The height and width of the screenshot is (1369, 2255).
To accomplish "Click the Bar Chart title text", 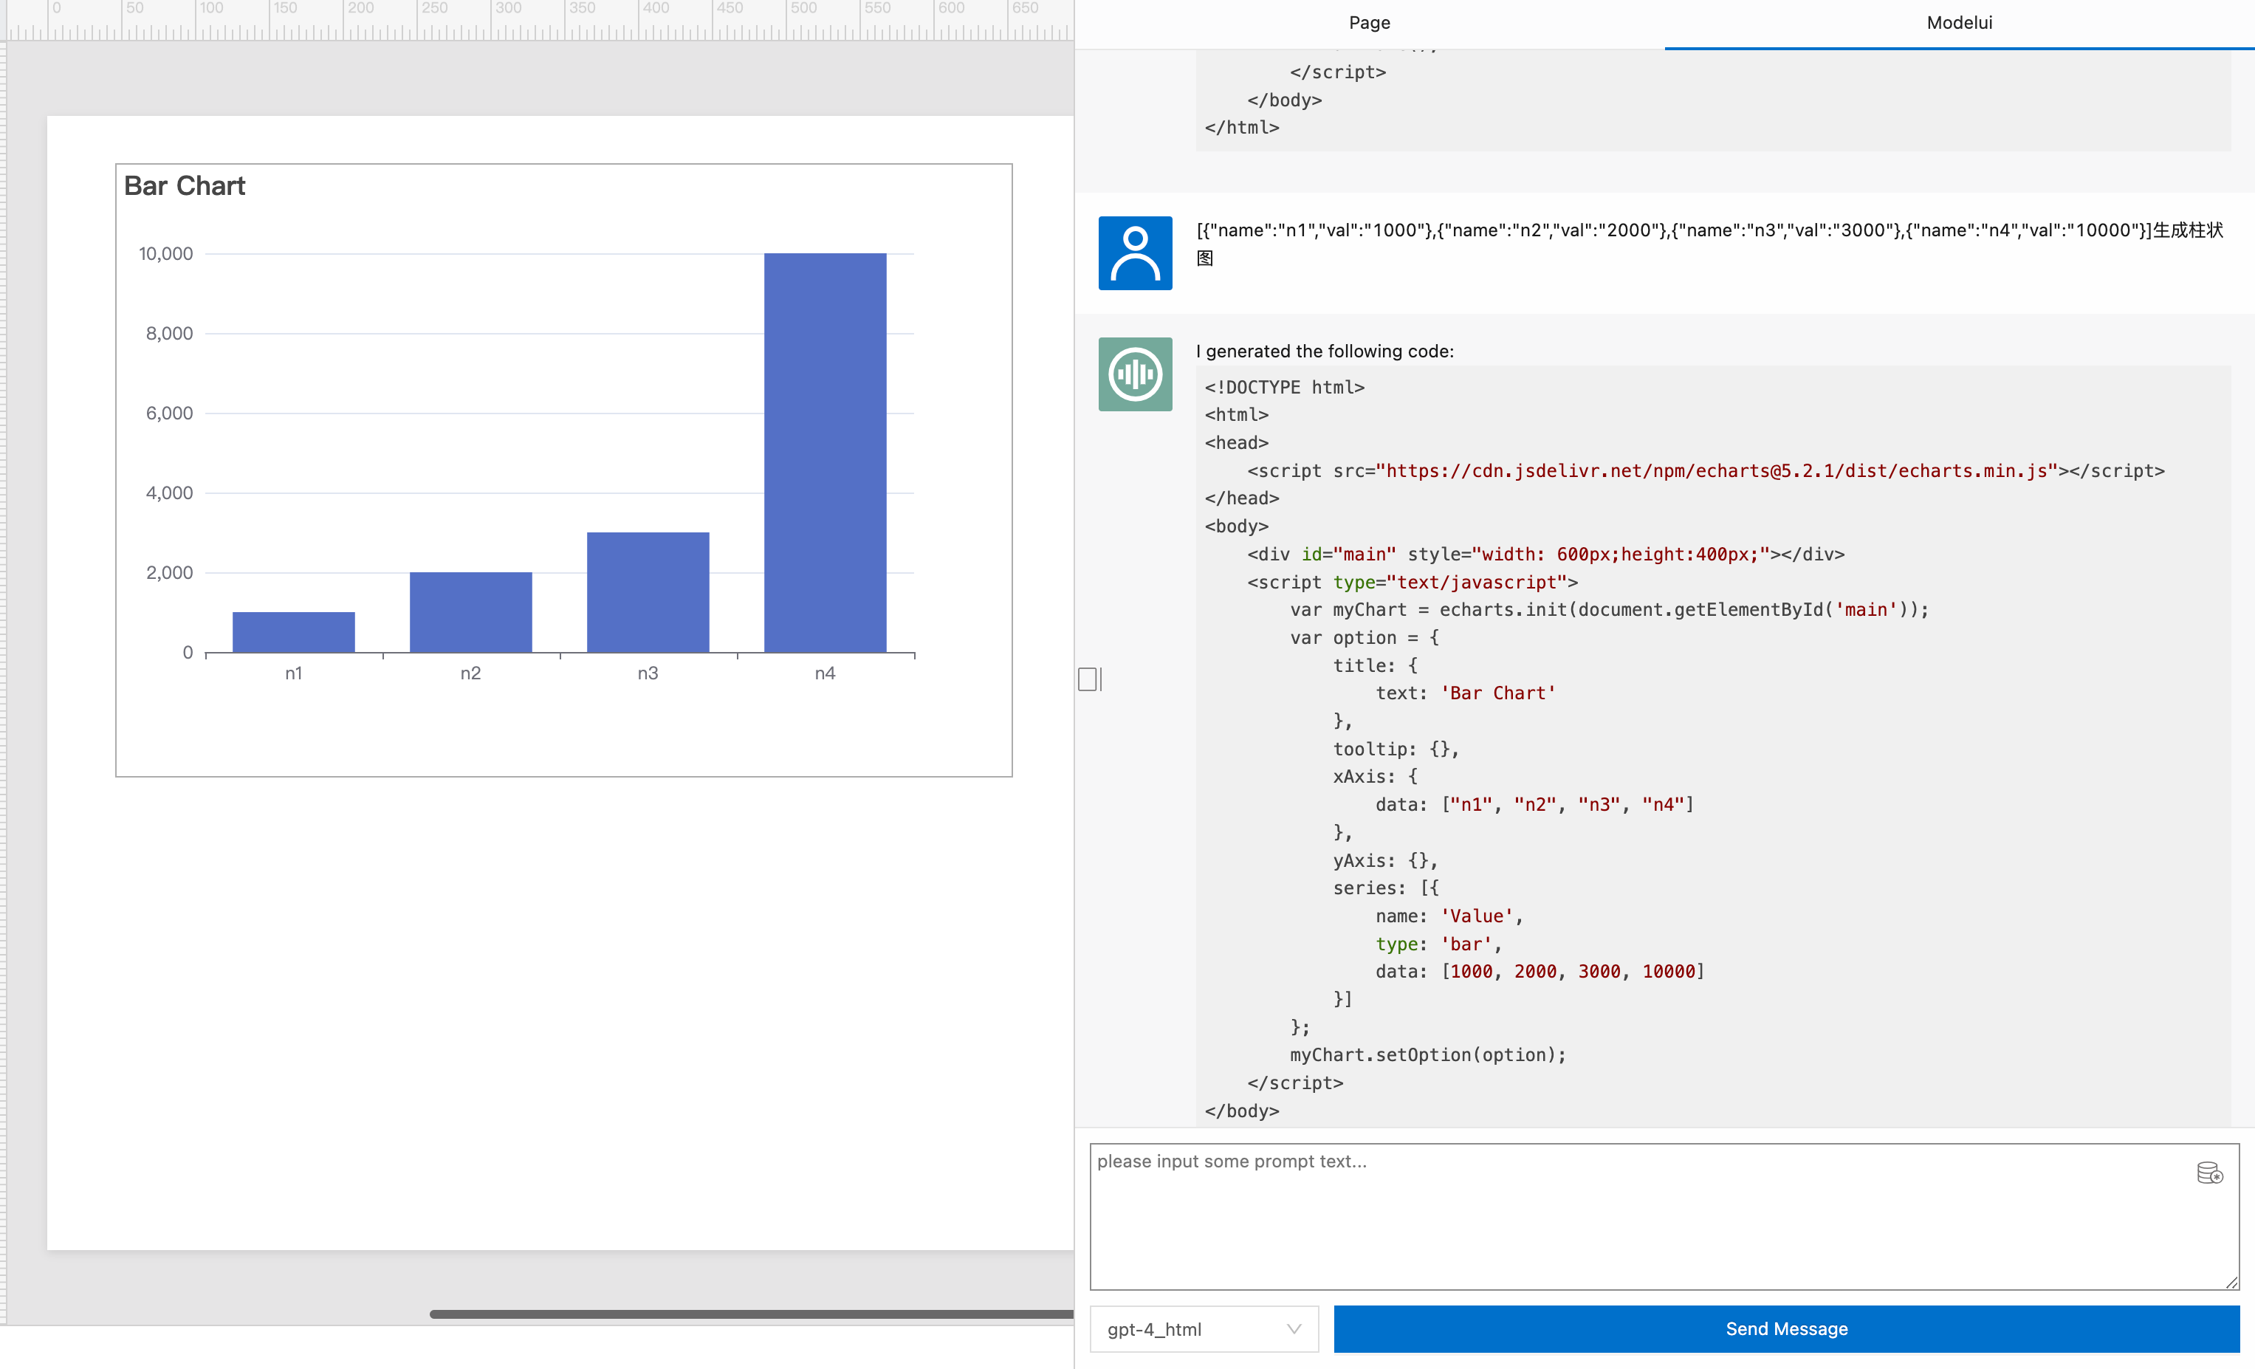I will 184,186.
